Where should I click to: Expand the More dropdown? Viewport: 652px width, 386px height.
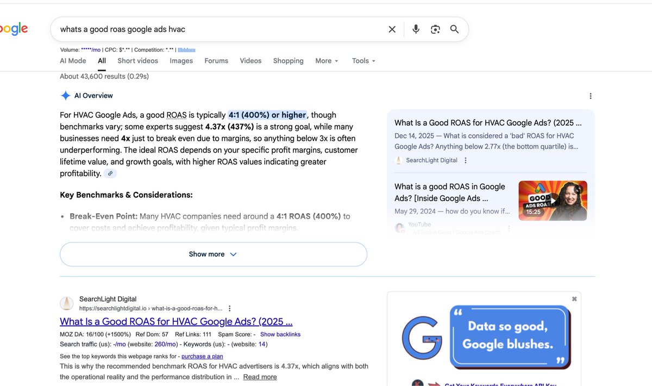[x=327, y=61]
